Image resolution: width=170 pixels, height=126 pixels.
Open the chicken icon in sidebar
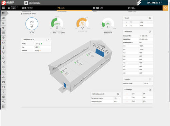pos(3,28)
